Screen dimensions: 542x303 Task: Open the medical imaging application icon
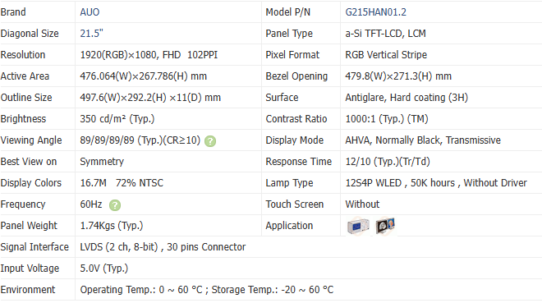point(385,226)
